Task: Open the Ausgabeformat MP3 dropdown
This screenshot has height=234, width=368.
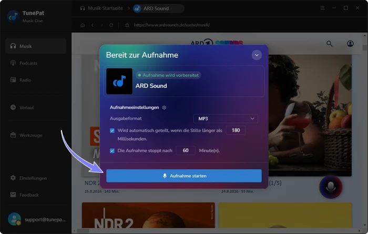Action: pyautogui.click(x=226, y=118)
